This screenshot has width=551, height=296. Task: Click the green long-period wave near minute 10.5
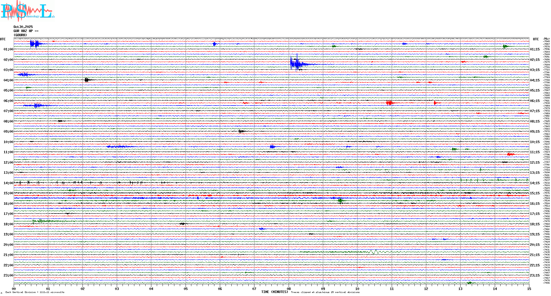374,252
